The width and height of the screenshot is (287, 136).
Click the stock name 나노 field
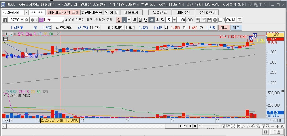(x=51, y=20)
